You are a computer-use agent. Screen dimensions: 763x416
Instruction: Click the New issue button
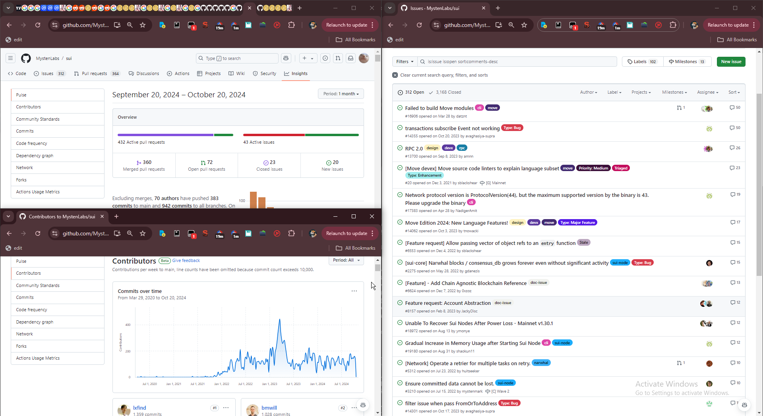pyautogui.click(x=731, y=62)
